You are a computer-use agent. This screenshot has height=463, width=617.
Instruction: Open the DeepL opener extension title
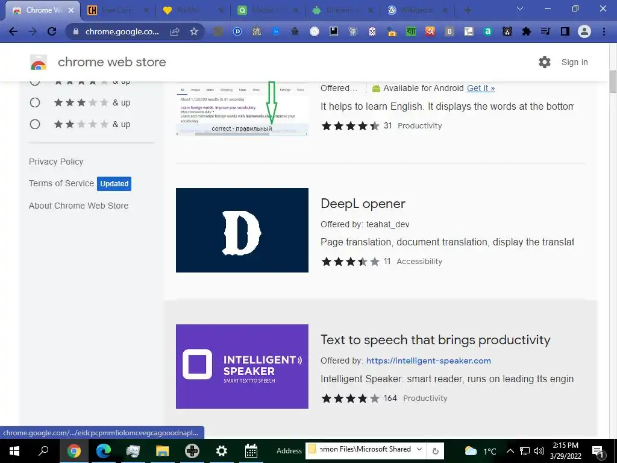[363, 204]
